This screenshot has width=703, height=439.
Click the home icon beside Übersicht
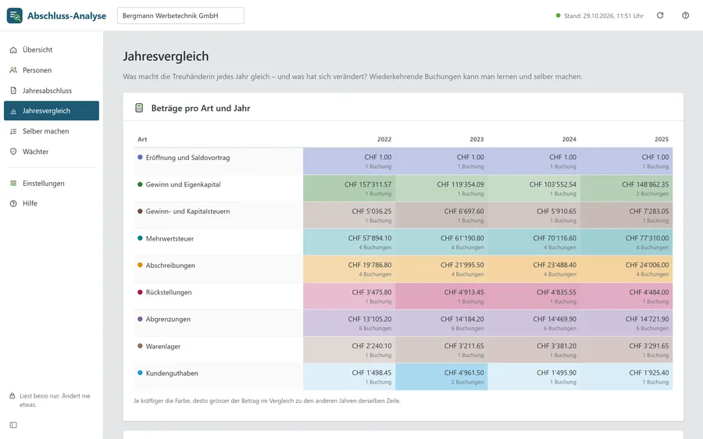(13, 50)
